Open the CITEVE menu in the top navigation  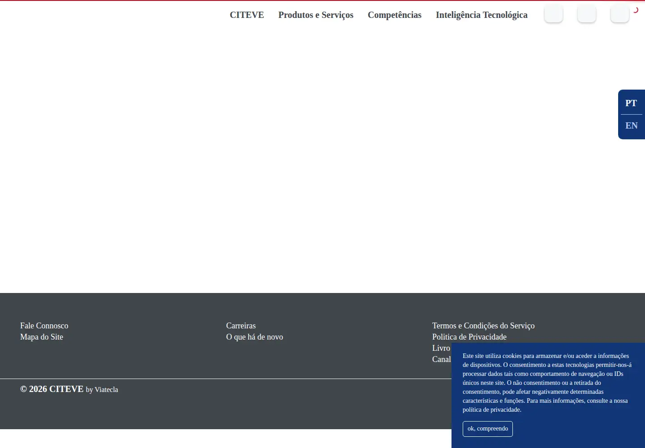click(247, 15)
